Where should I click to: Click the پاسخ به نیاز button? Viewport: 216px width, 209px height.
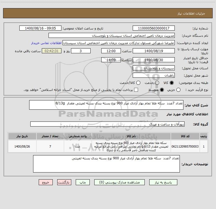click(163, 182)
